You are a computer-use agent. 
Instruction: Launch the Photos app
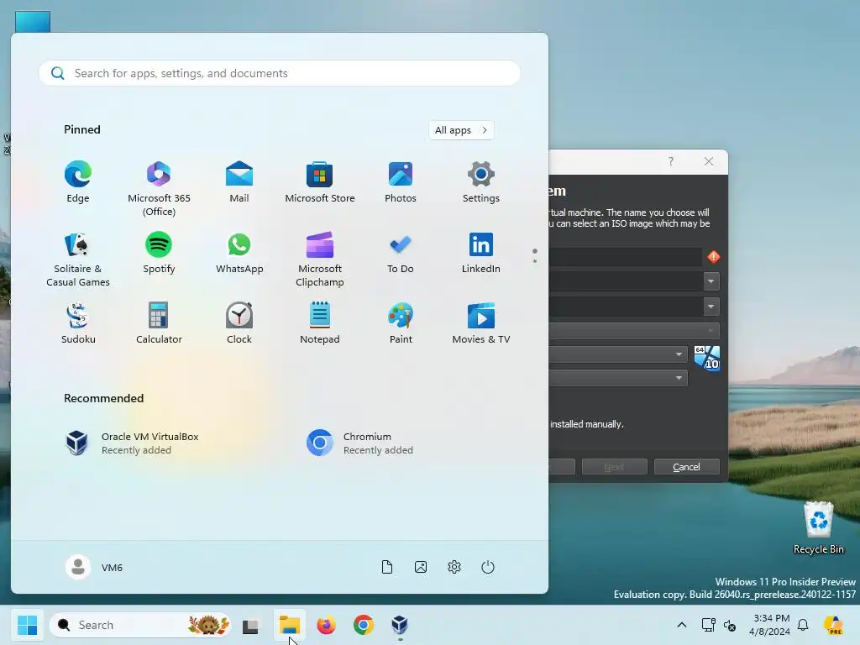(401, 182)
